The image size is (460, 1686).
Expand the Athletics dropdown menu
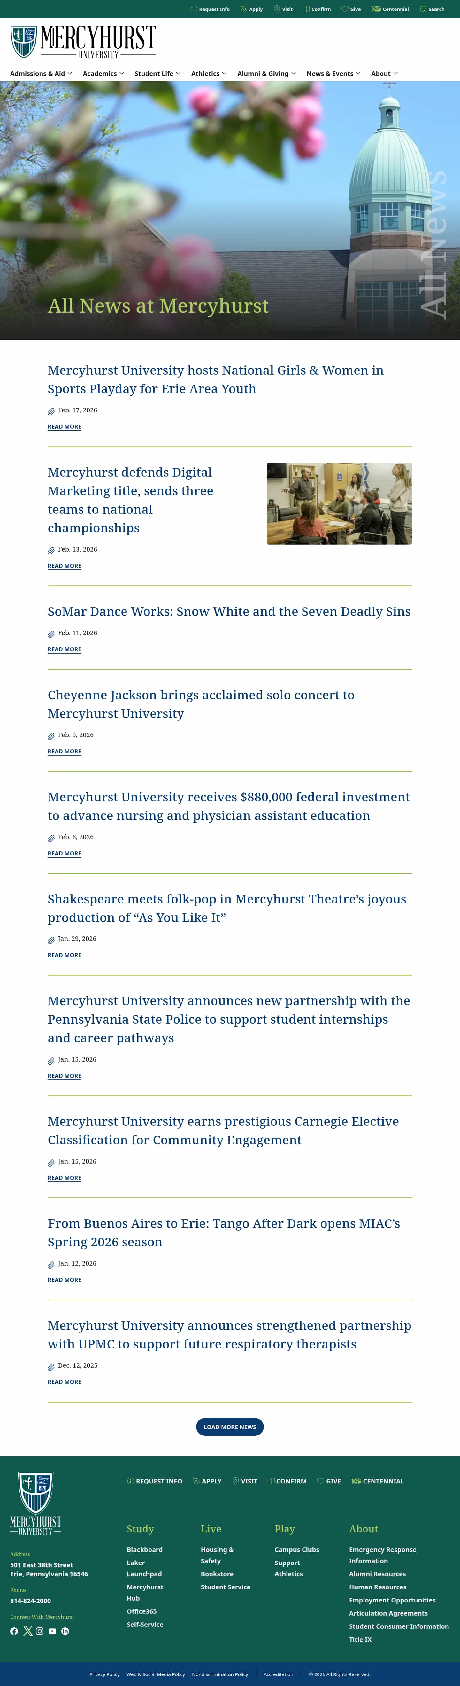click(208, 73)
